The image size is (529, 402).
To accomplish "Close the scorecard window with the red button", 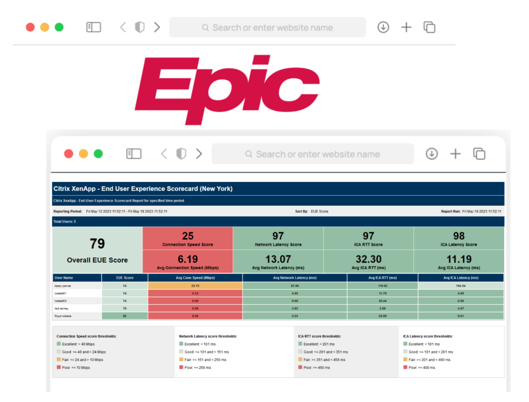I will point(69,154).
